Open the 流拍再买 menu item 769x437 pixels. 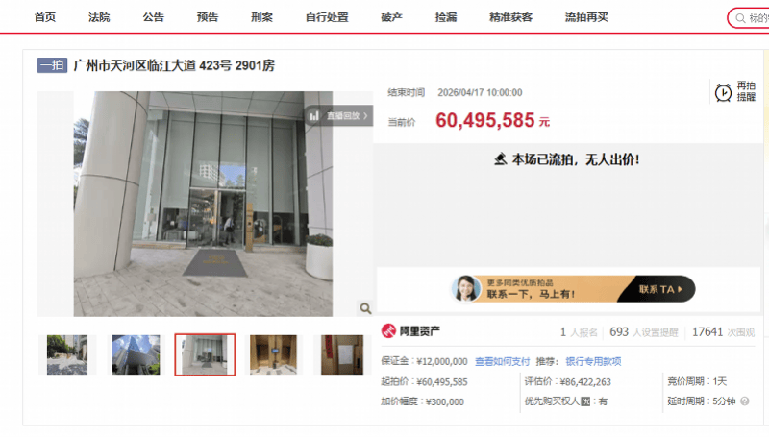[x=586, y=17]
